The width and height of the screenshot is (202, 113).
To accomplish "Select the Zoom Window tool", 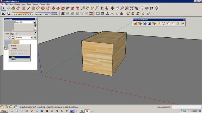I will tap(127, 8).
